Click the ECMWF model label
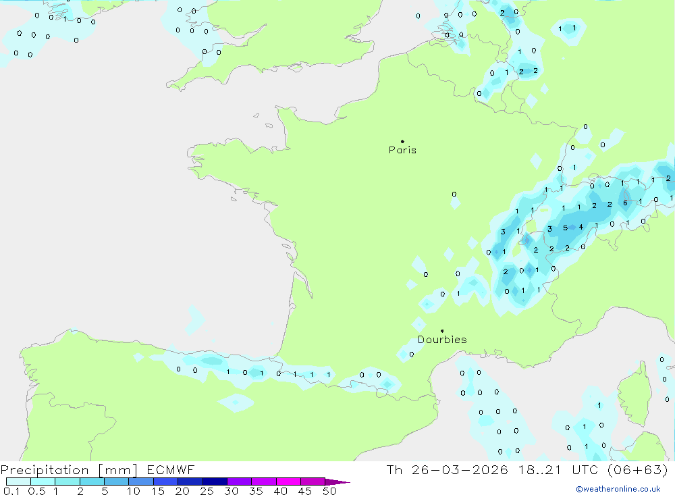The height and width of the screenshot is (495, 675). [171, 470]
